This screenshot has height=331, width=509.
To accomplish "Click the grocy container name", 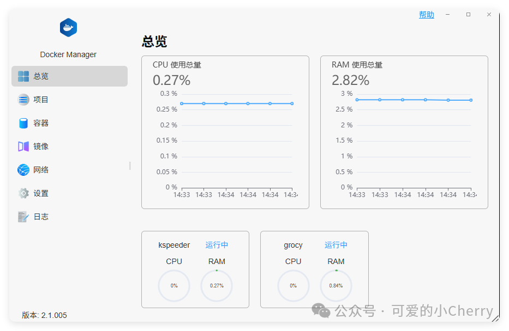I will (293, 245).
